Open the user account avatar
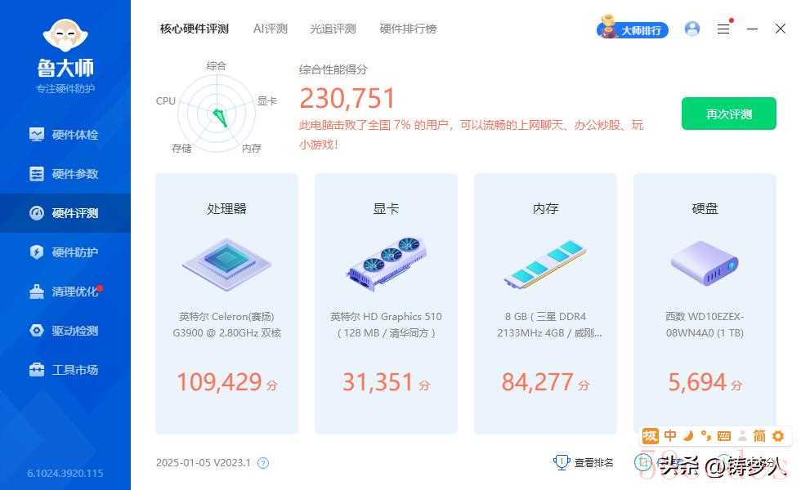Viewport: 801px width, 490px height. (x=692, y=29)
